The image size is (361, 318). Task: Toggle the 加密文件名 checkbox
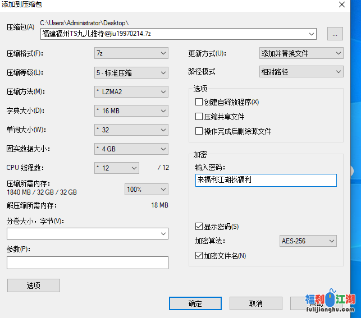199,256
